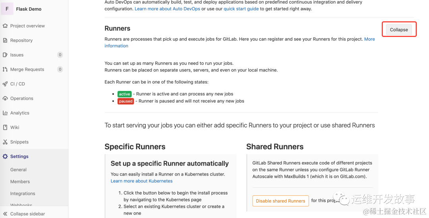Click the Repository file icon
The height and width of the screenshot is (218, 429).
pos(5,40)
